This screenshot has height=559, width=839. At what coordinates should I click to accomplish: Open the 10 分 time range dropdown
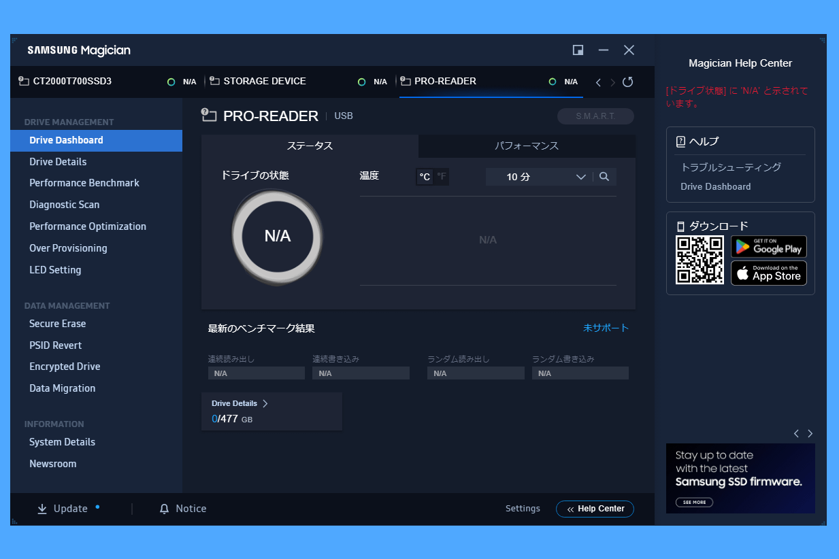coord(538,177)
